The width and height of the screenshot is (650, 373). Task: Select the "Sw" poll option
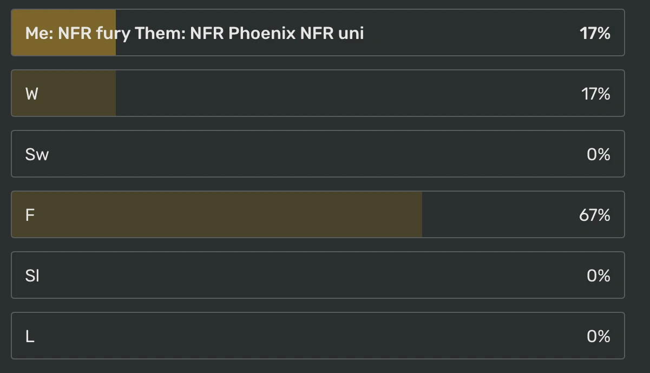tap(319, 154)
